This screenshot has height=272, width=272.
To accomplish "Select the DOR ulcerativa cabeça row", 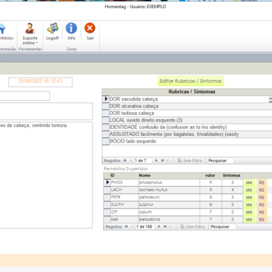I will [190, 106].
